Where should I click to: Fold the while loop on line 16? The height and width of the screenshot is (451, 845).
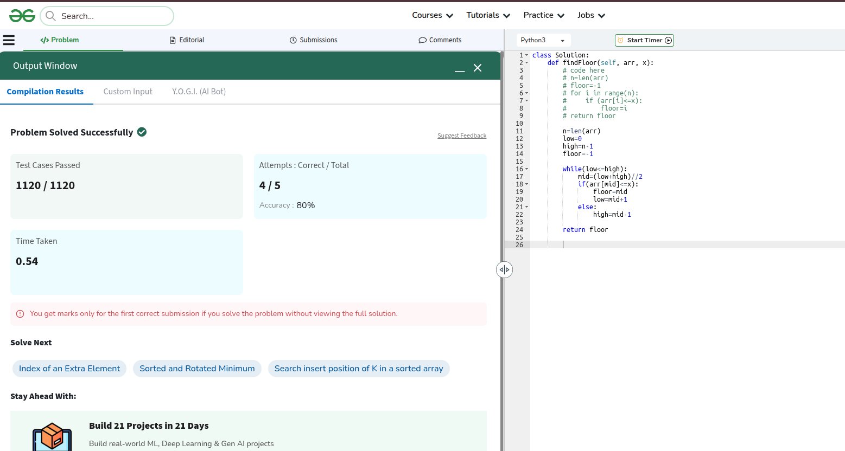point(526,169)
